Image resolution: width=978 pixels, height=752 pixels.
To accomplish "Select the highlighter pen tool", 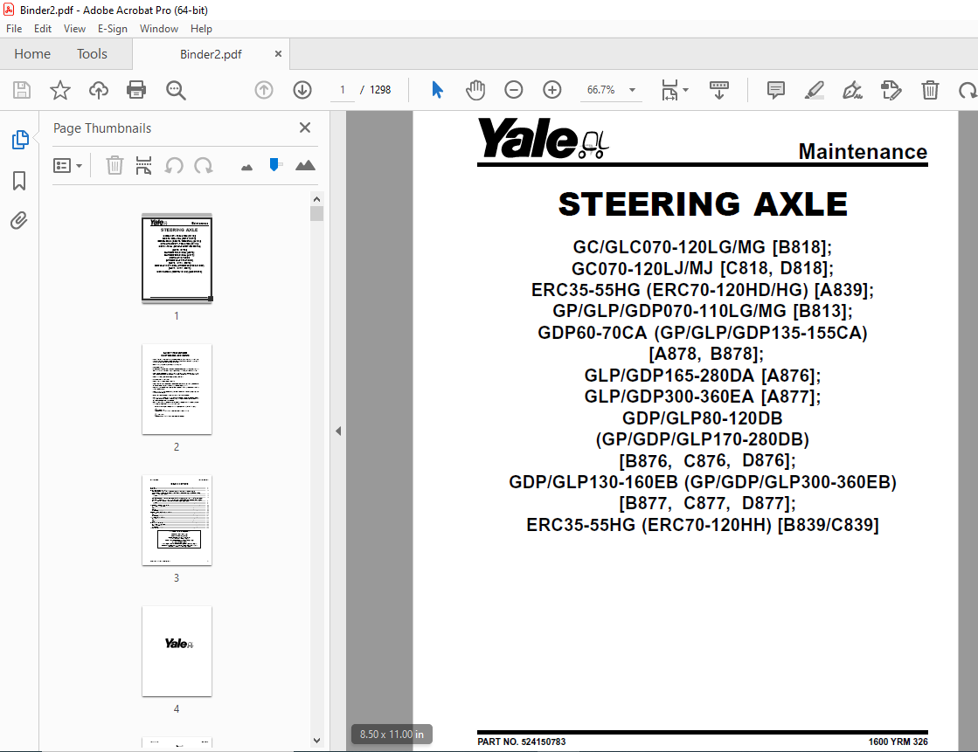I will pos(814,91).
